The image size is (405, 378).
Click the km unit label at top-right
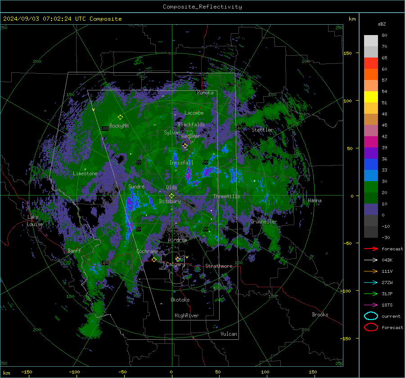352,19
